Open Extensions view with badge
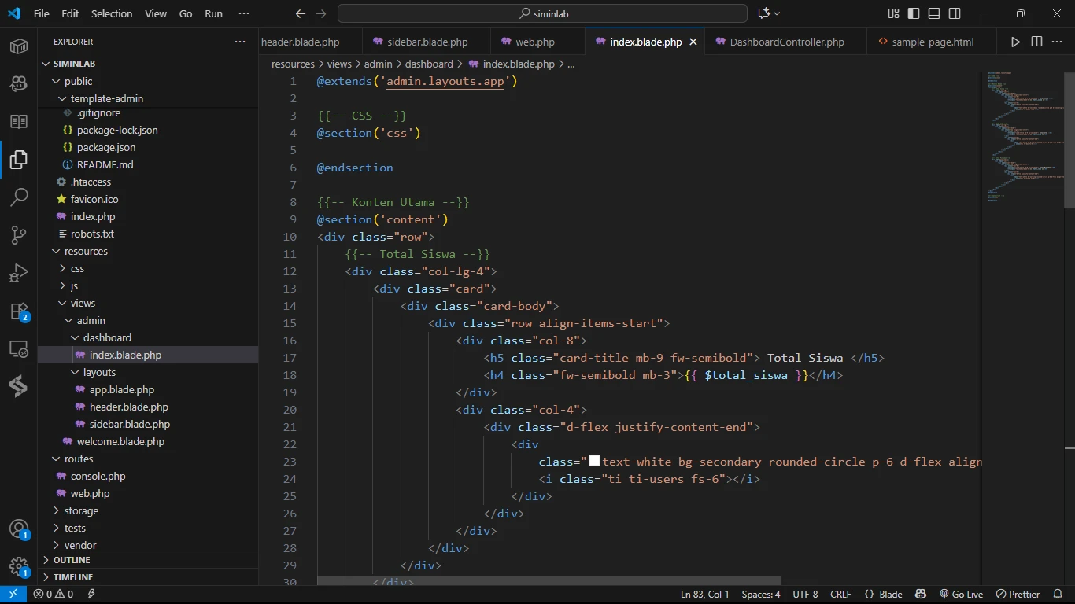Image resolution: width=1075 pixels, height=604 pixels. [19, 311]
